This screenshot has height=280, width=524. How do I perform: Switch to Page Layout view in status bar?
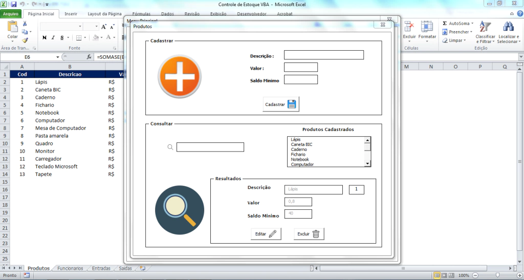(445, 275)
